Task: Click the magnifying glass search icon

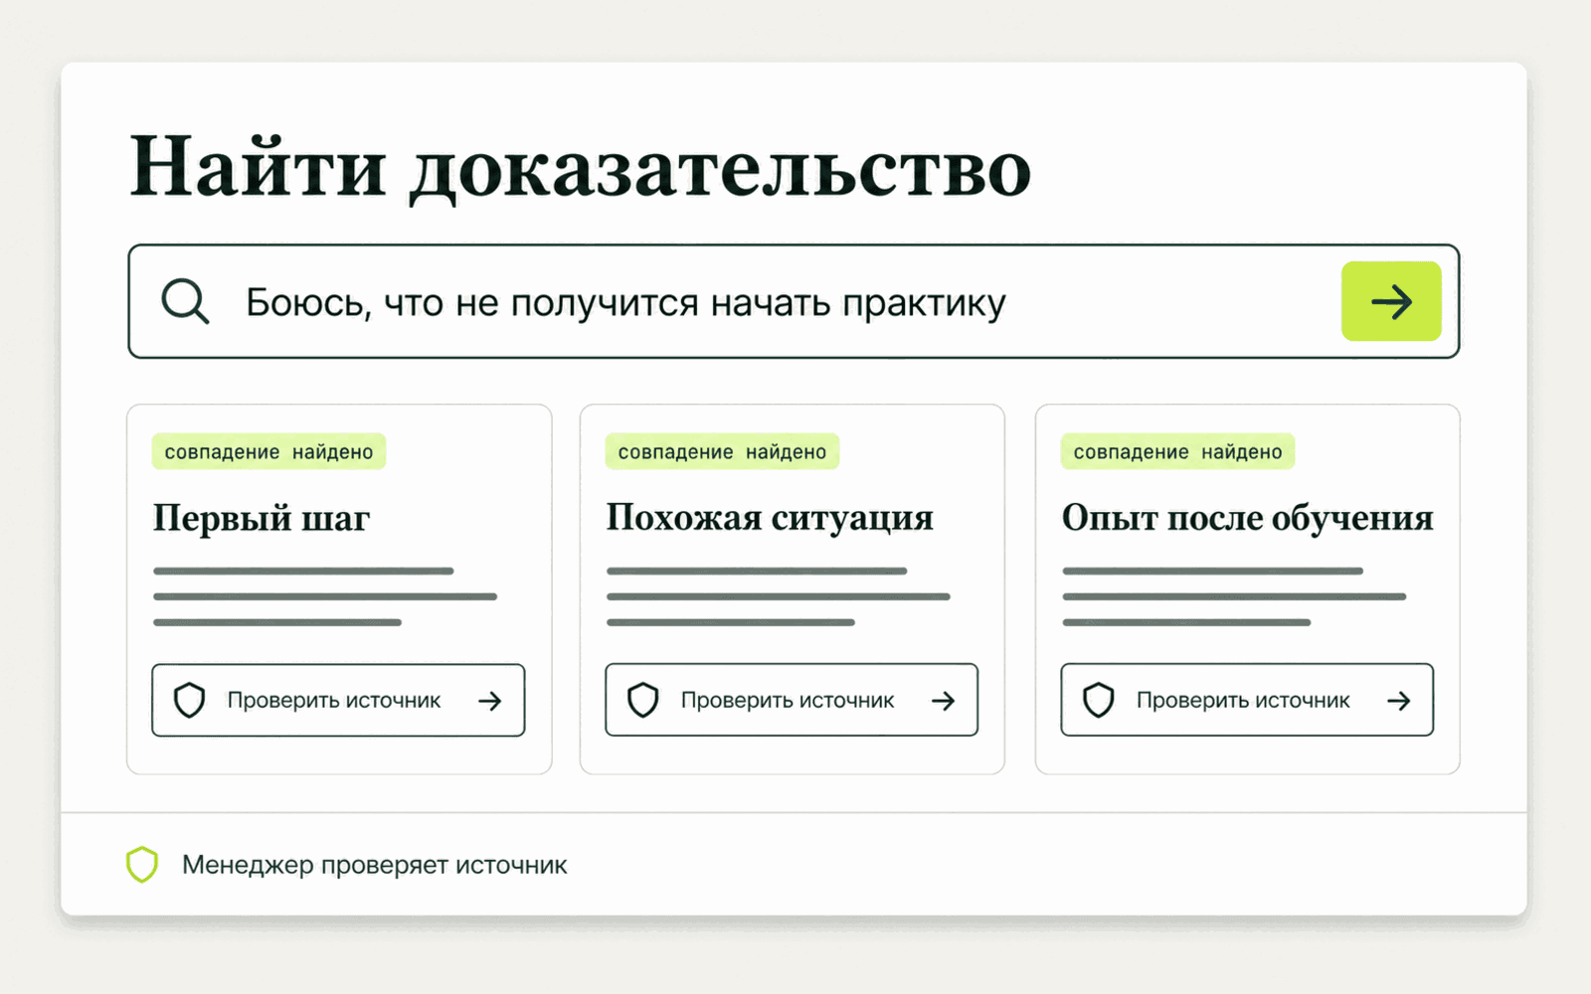Action: tap(185, 301)
